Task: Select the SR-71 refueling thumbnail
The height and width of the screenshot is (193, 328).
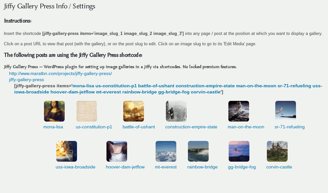Action: tap(286, 111)
